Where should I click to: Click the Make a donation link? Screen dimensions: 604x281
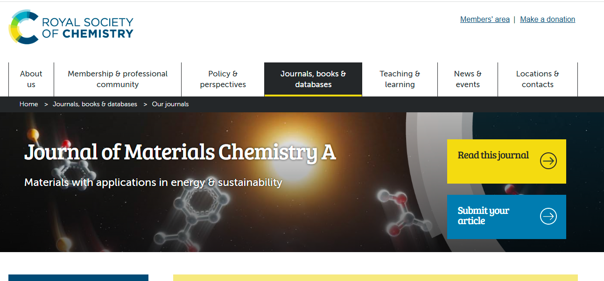tap(548, 20)
